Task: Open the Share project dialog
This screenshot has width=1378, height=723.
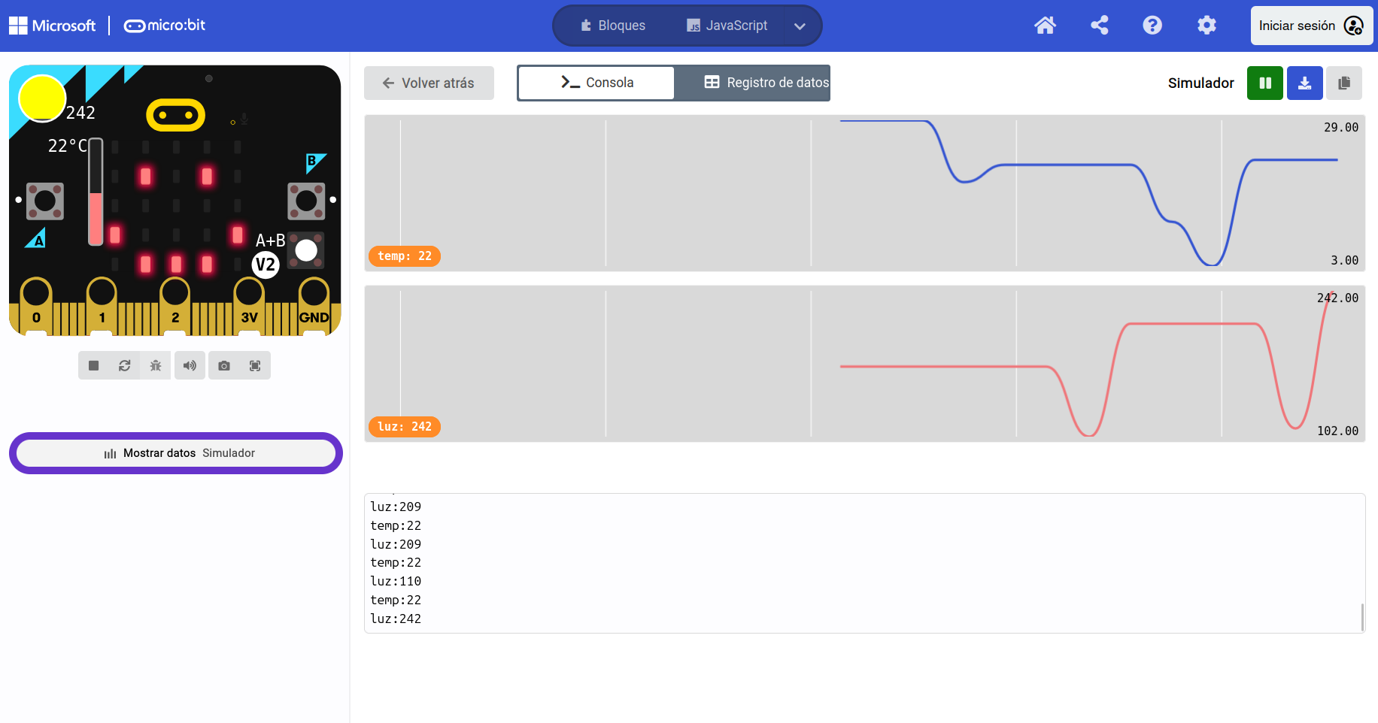Action: pyautogui.click(x=1100, y=26)
